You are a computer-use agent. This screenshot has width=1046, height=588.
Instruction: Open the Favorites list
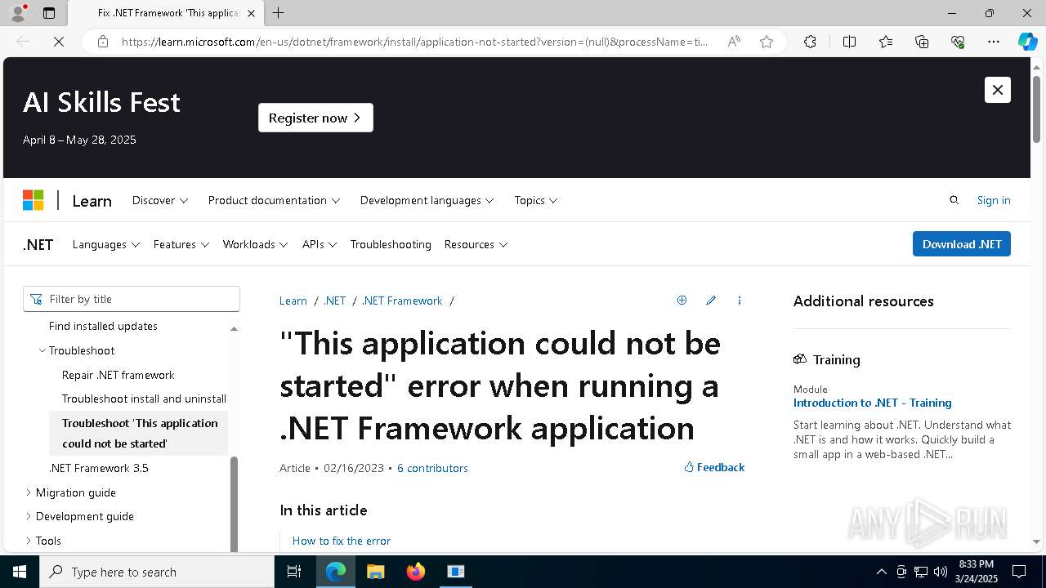click(x=886, y=42)
